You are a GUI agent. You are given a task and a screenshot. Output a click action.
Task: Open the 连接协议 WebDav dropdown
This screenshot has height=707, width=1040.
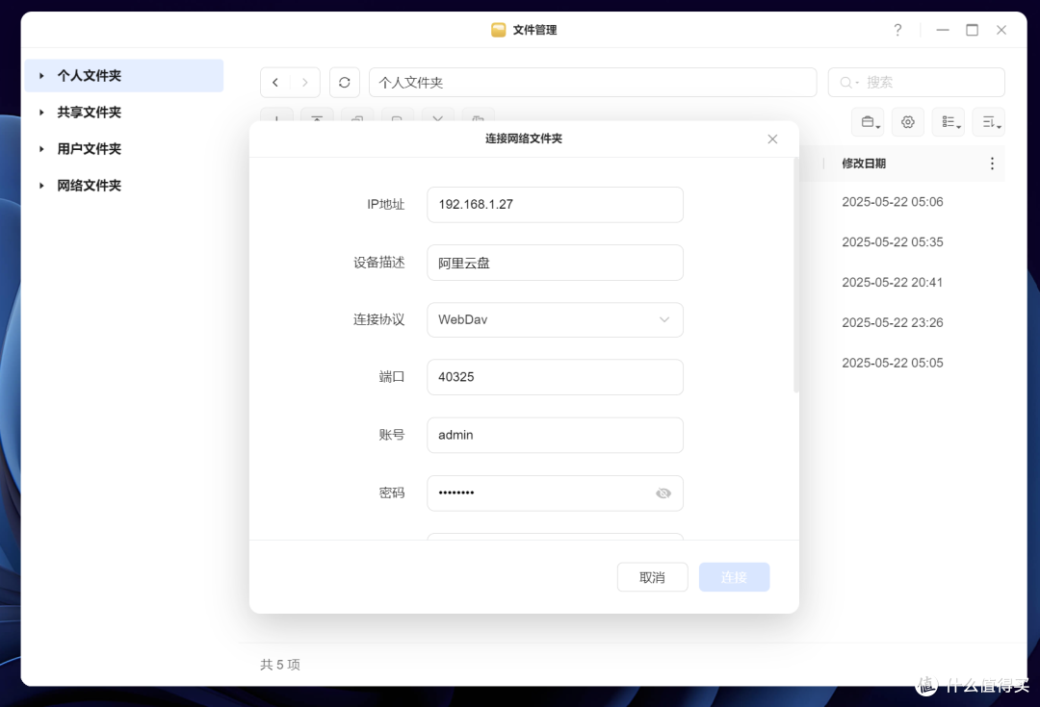556,320
